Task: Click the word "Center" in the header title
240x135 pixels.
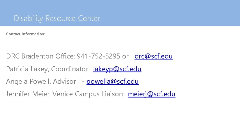Action: (x=89, y=18)
